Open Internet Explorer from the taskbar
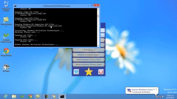This screenshot has height=99, width=177. click(6, 97)
